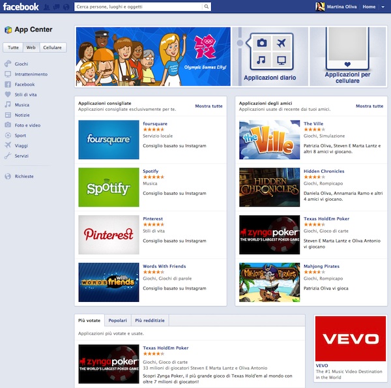Open Richieste globe icon in sidebar
This screenshot has height=388, width=391.
click(8, 176)
